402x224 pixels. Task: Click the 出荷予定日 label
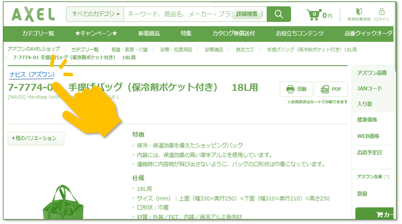(370, 153)
